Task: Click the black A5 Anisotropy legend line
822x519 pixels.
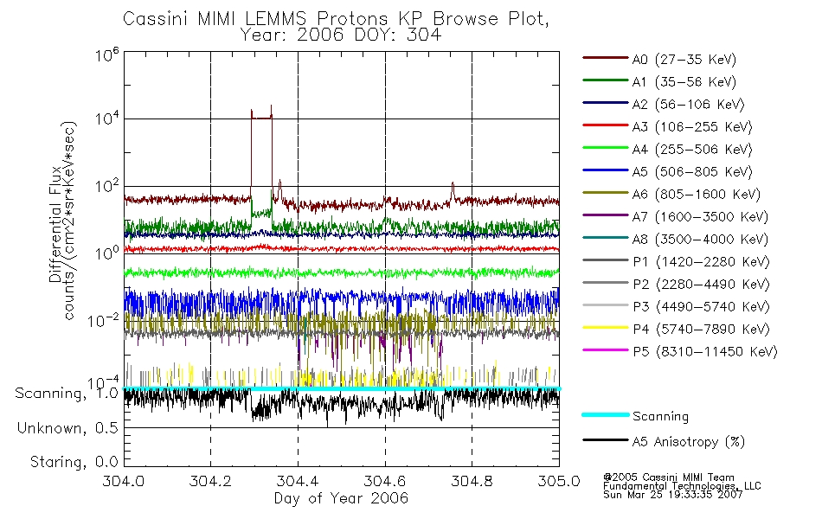Action: (x=605, y=439)
